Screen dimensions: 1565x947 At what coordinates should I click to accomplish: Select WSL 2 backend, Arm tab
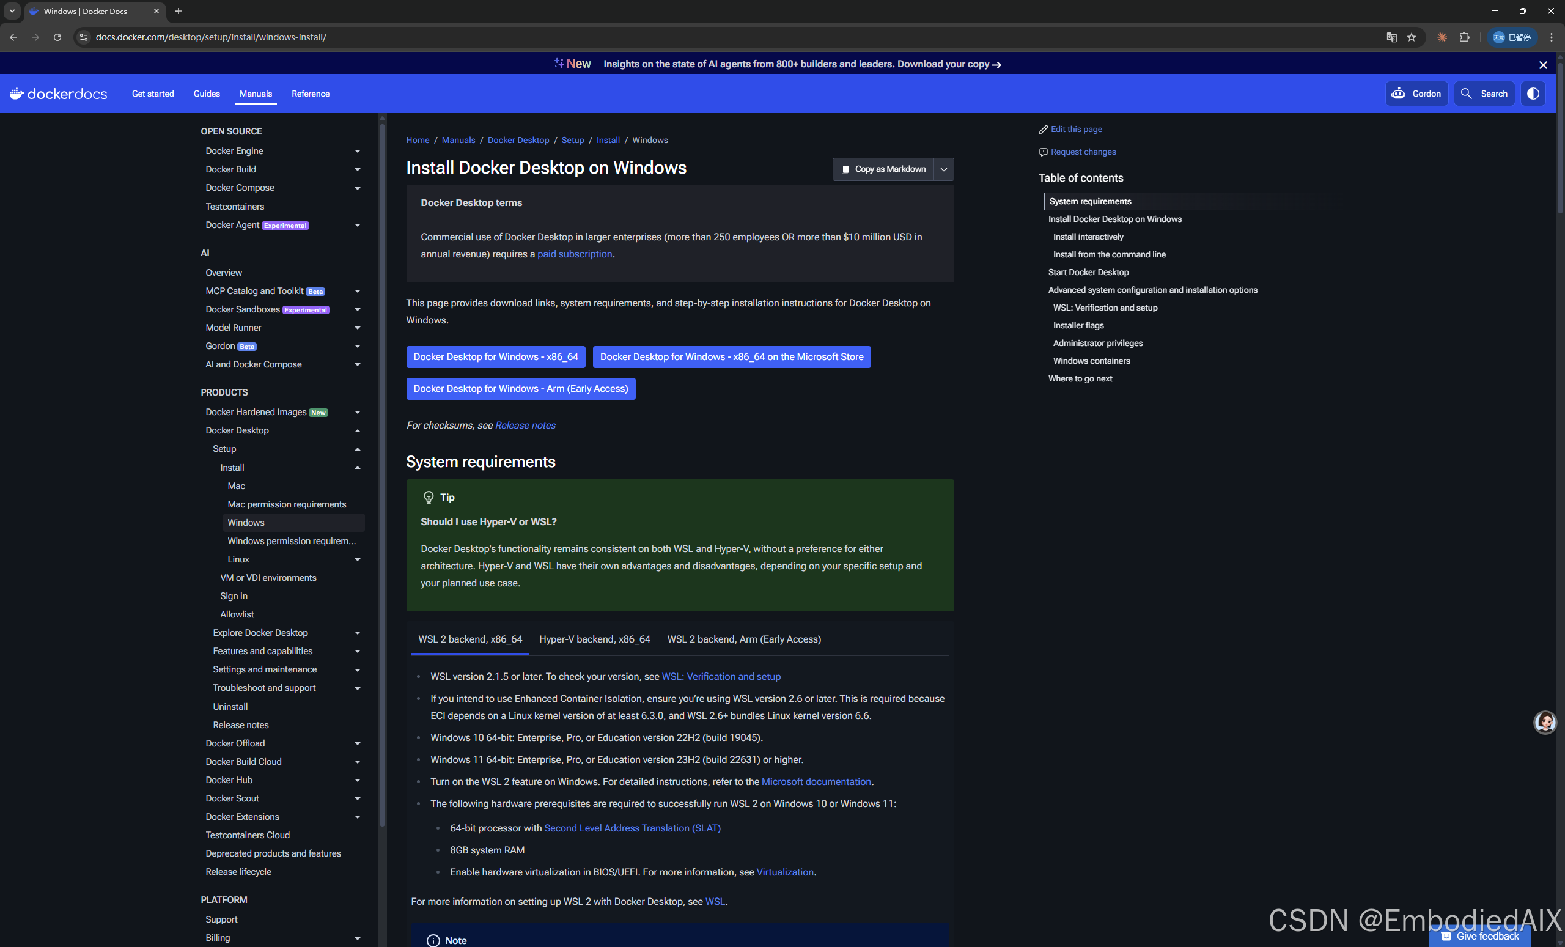coord(744,639)
